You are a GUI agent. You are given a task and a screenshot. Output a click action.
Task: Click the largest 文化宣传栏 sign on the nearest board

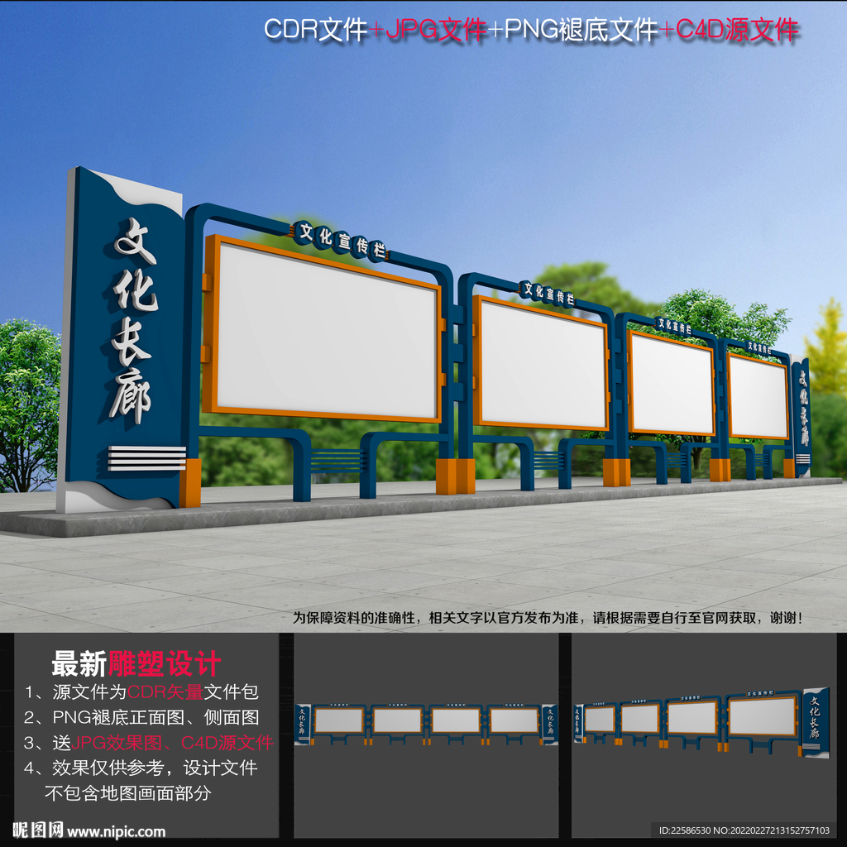pos(340,241)
